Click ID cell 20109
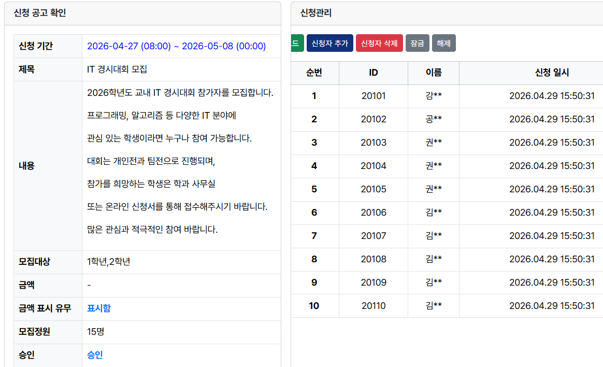Screen dimensions: 603x367 [x=374, y=283]
